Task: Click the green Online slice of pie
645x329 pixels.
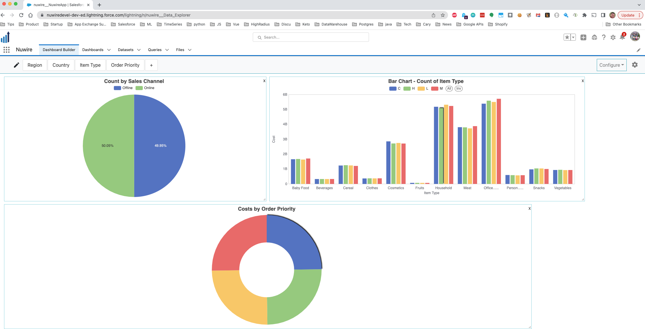Action: tap(109, 145)
